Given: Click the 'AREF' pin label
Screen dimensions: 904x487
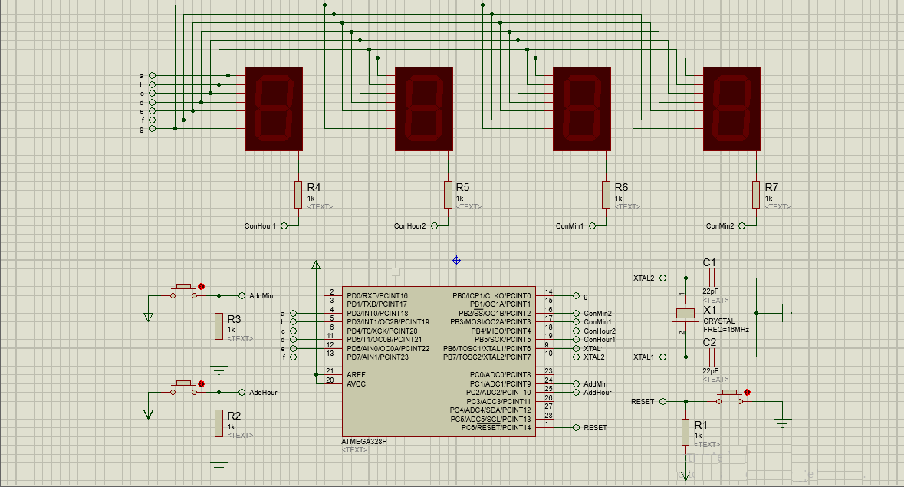Looking at the screenshot, I should point(356,374).
